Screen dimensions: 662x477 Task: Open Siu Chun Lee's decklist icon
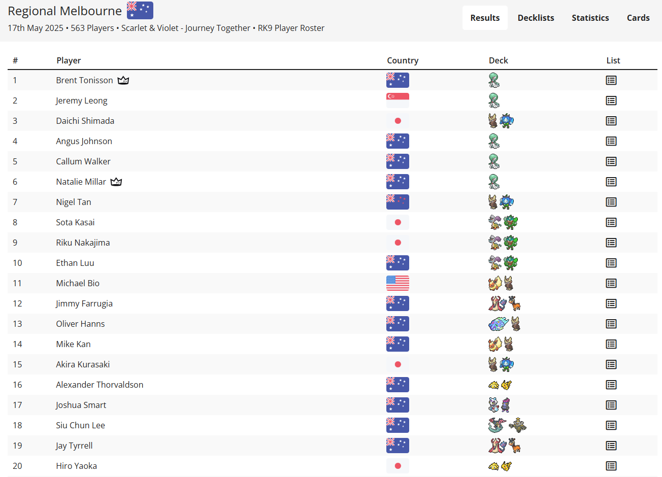611,425
